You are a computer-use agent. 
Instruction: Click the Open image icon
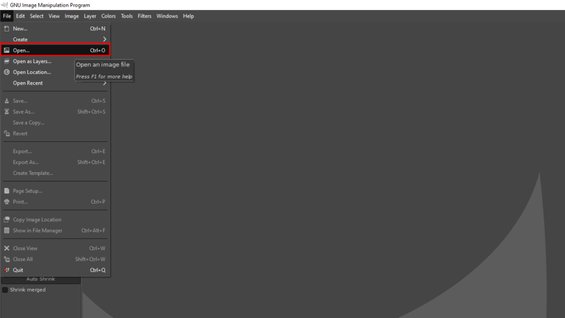point(7,50)
